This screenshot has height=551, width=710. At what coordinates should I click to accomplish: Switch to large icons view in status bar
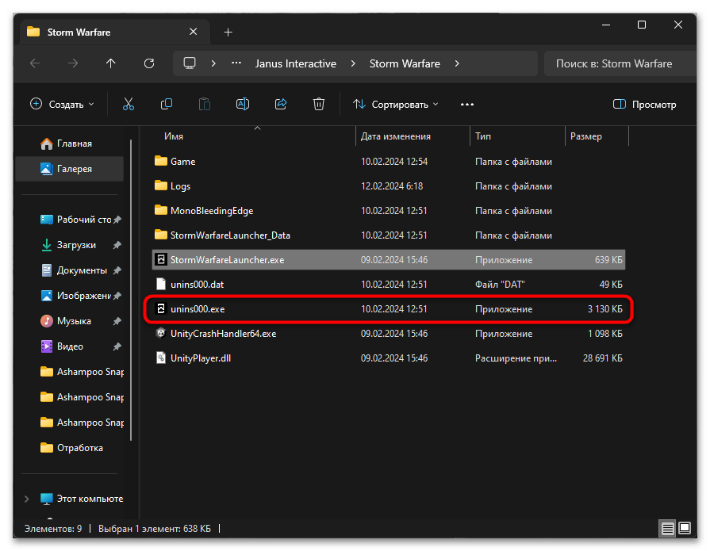pos(685,528)
